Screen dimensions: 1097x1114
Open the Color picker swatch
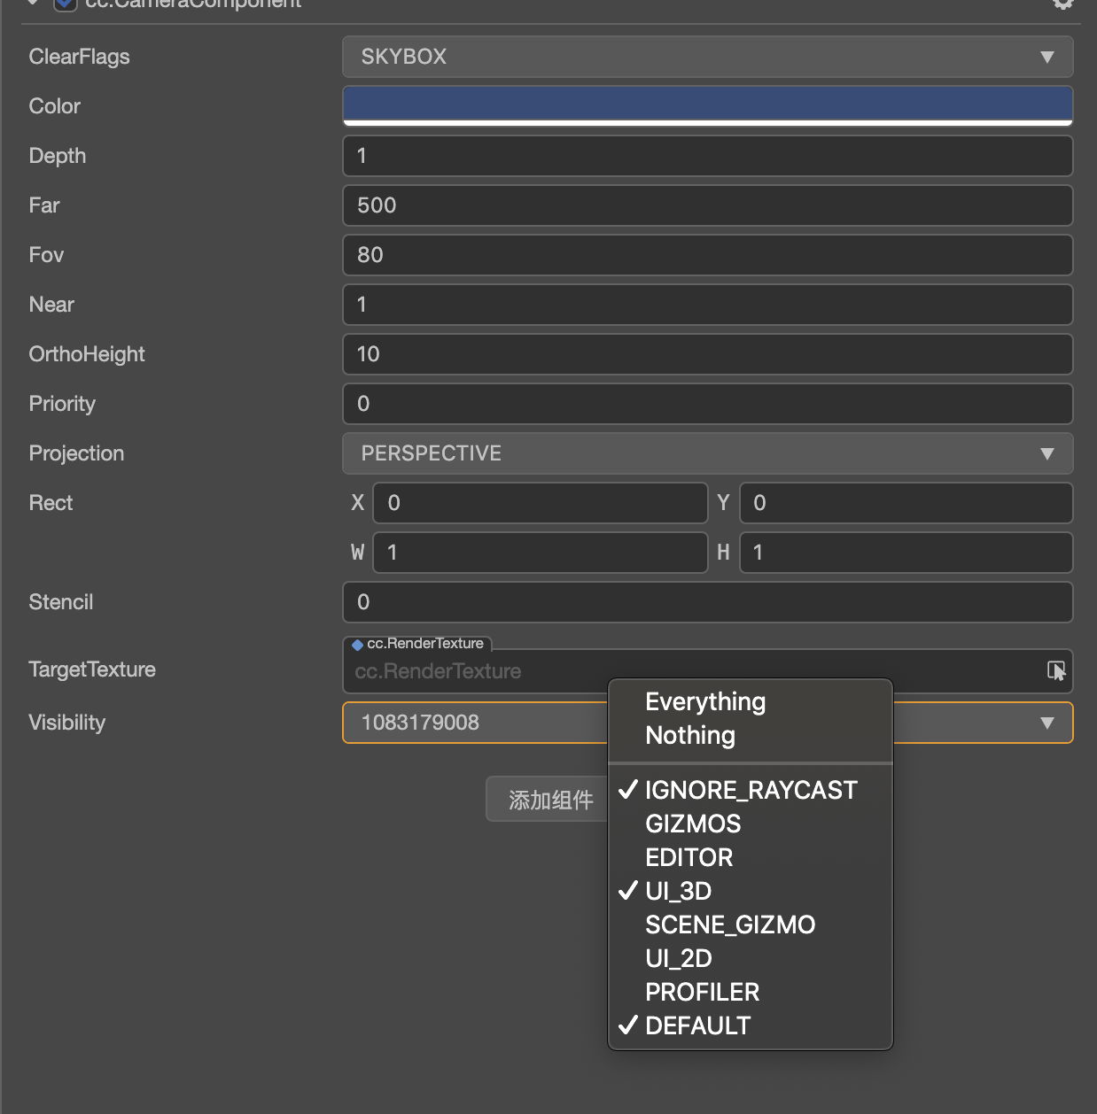(707, 105)
